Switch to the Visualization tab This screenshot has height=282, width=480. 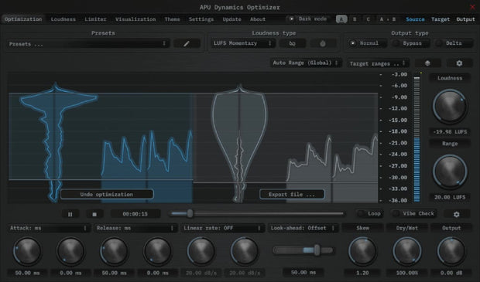135,19
